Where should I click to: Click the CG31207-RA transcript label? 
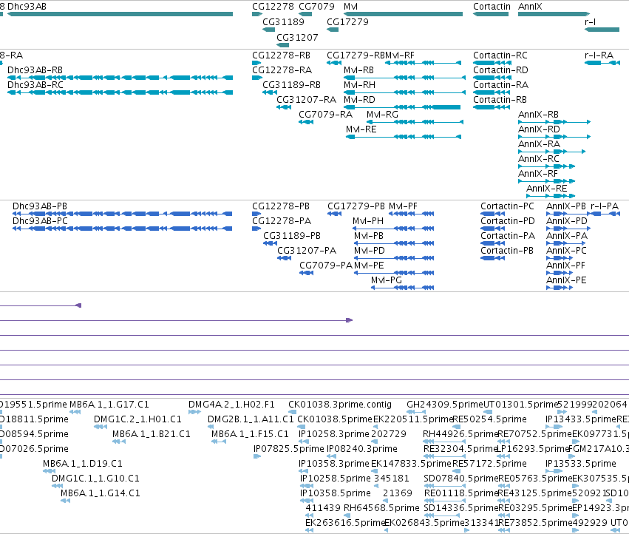[x=307, y=100]
